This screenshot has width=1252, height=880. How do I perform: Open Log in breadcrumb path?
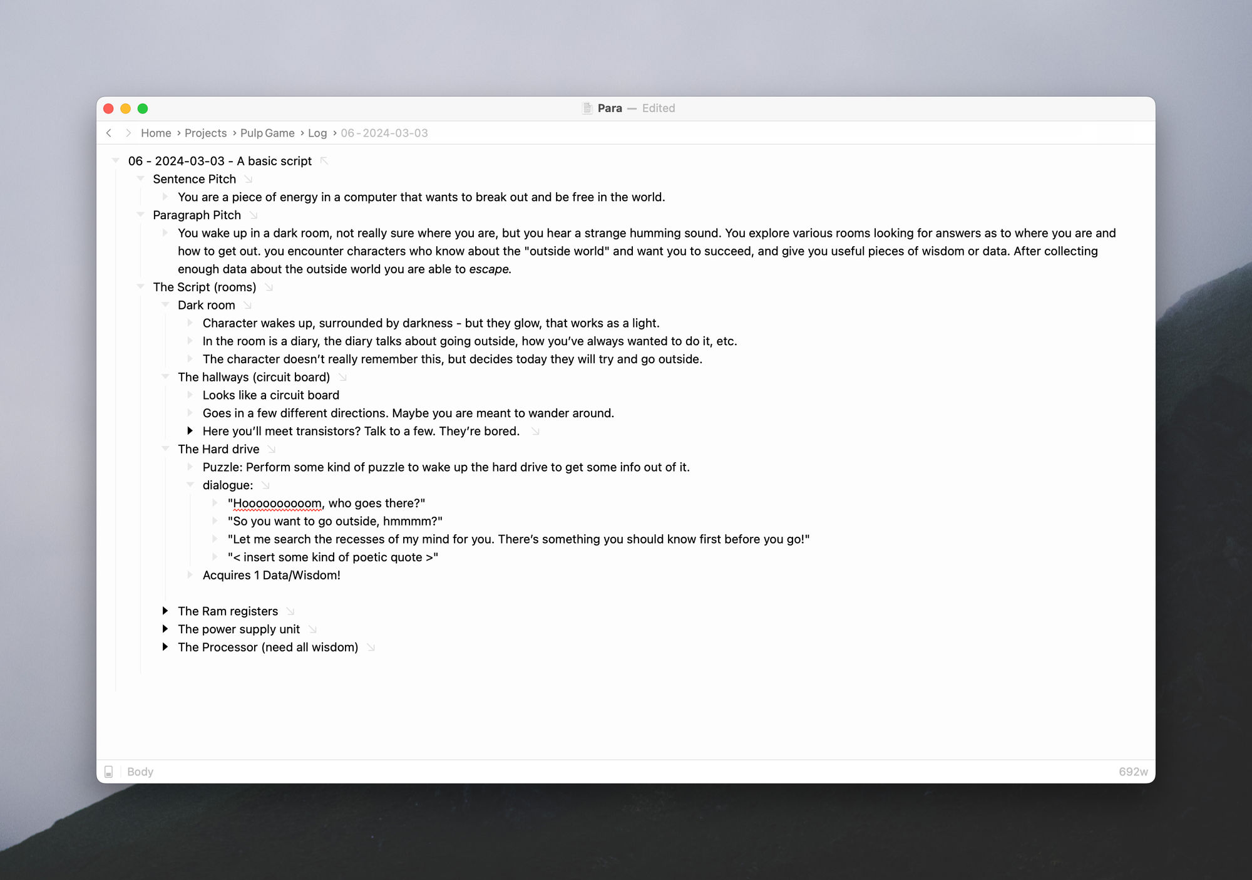[x=317, y=133]
